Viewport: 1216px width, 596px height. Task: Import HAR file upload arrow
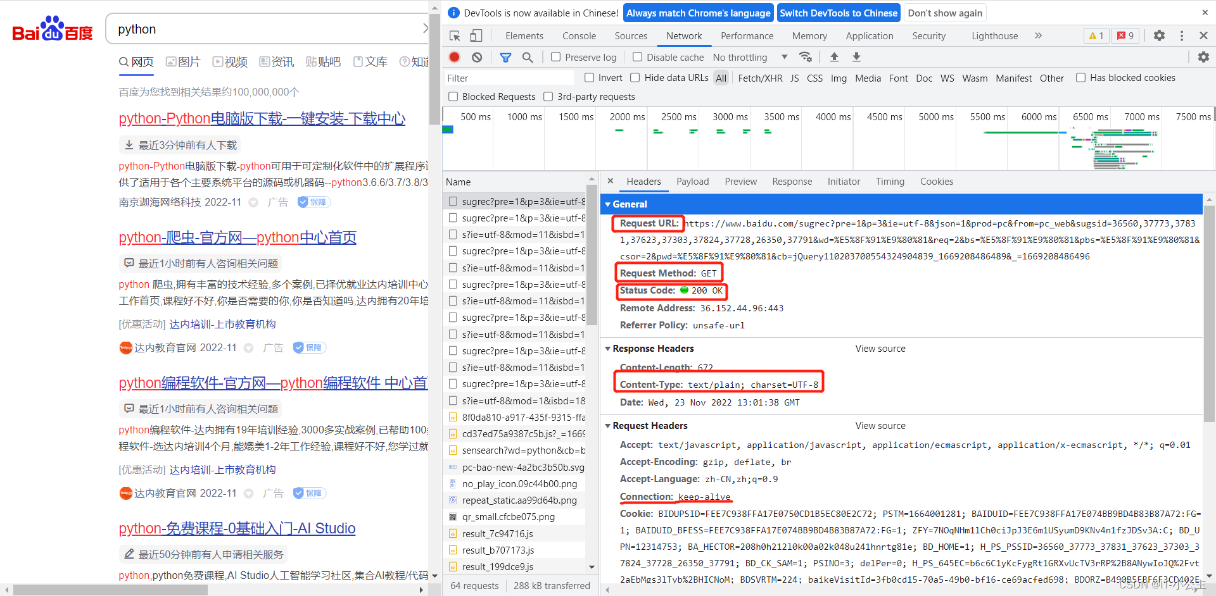coord(834,57)
